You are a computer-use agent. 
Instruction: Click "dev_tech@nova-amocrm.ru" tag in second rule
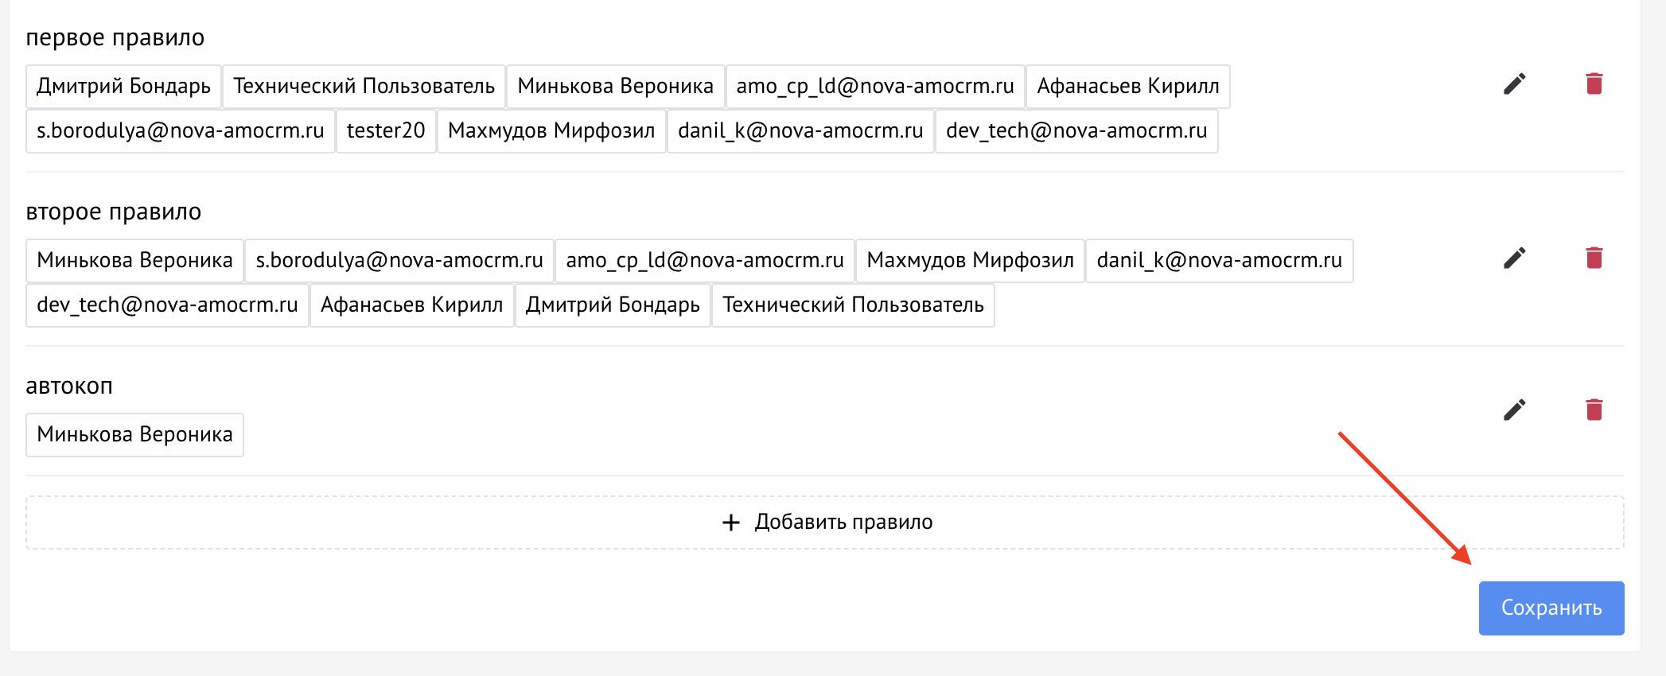tap(167, 305)
